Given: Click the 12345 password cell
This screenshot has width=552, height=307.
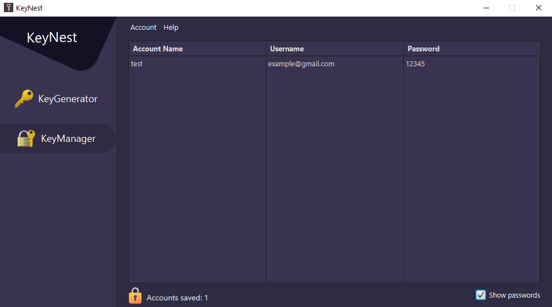Looking at the screenshot, I should (416, 63).
